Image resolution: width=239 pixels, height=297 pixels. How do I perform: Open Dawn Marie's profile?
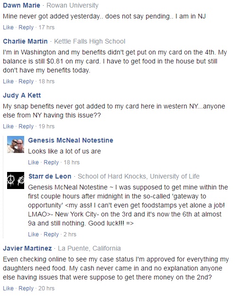(21, 5)
